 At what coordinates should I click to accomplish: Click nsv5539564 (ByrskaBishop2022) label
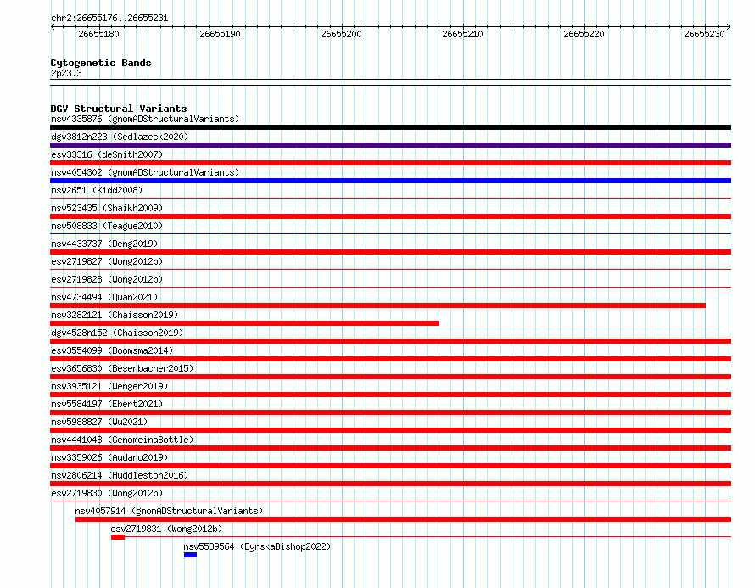pos(257,546)
